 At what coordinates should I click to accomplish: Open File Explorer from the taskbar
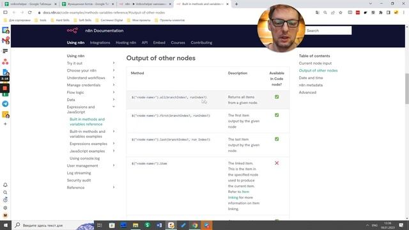click(135, 226)
